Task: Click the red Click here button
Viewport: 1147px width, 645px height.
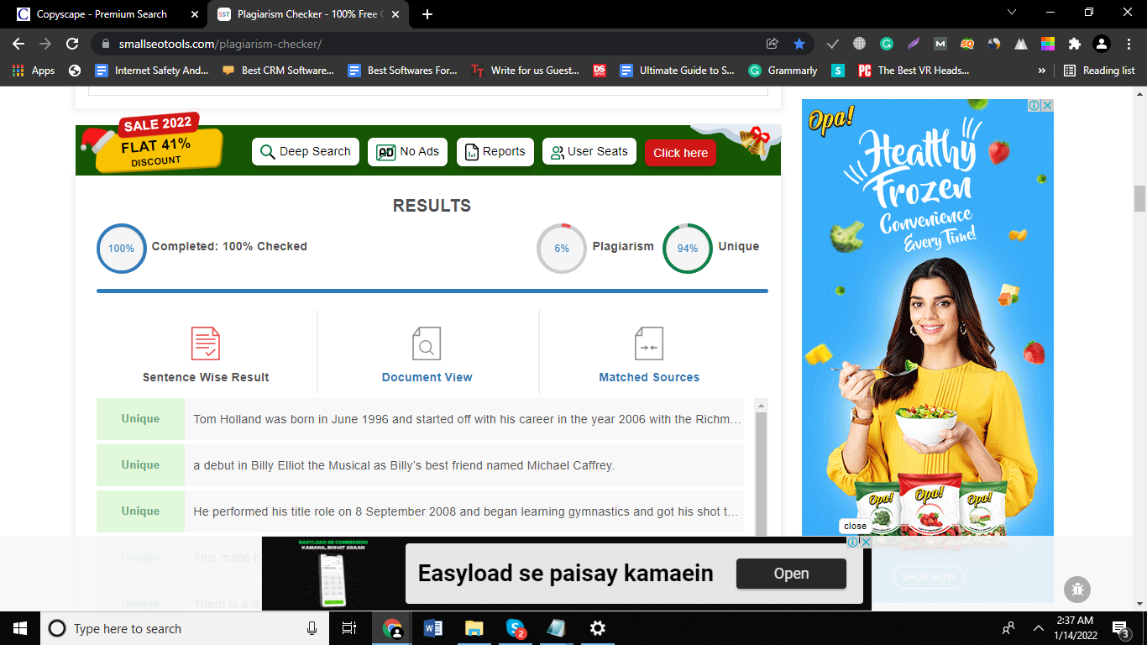Action: [x=680, y=153]
